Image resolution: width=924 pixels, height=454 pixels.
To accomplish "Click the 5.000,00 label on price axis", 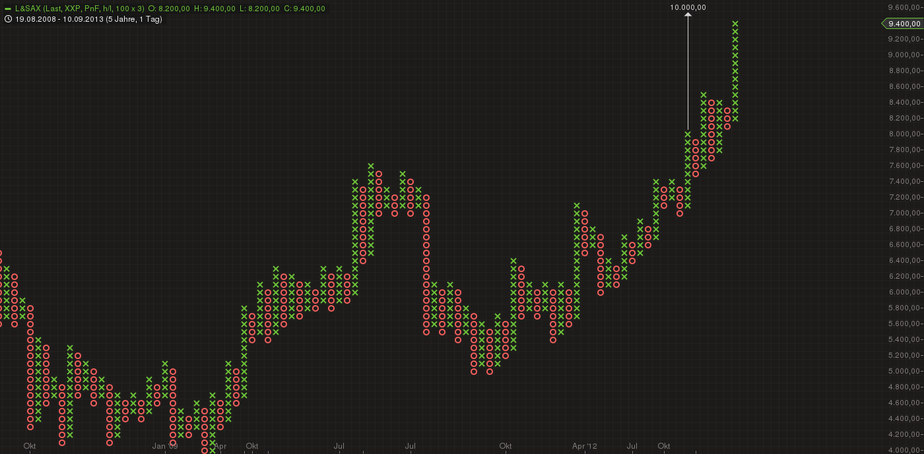I will pyautogui.click(x=904, y=371).
